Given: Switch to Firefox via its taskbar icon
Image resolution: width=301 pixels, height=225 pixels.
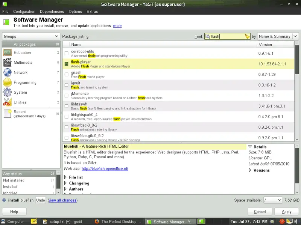Looking at the screenshot, I should click(97, 222).
